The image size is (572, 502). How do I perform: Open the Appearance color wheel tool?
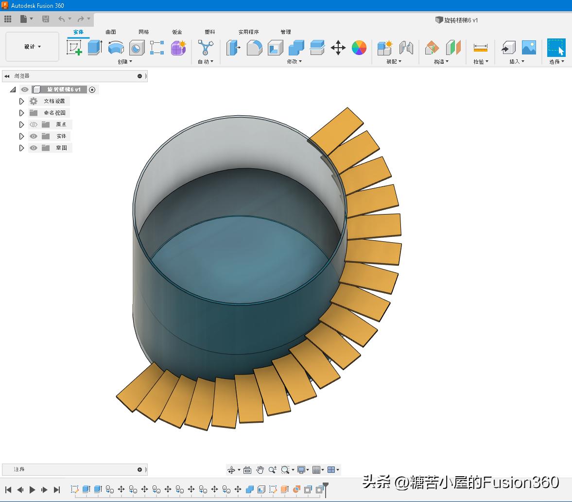(x=359, y=48)
